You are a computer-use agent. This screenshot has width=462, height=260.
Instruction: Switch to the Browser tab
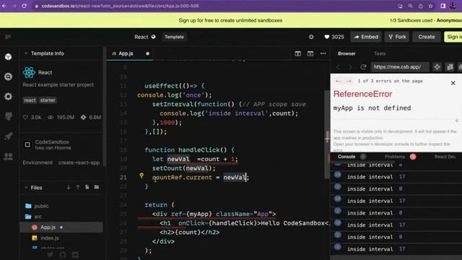click(x=346, y=53)
